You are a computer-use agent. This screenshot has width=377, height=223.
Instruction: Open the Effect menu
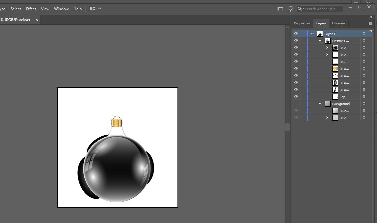pyautogui.click(x=31, y=9)
